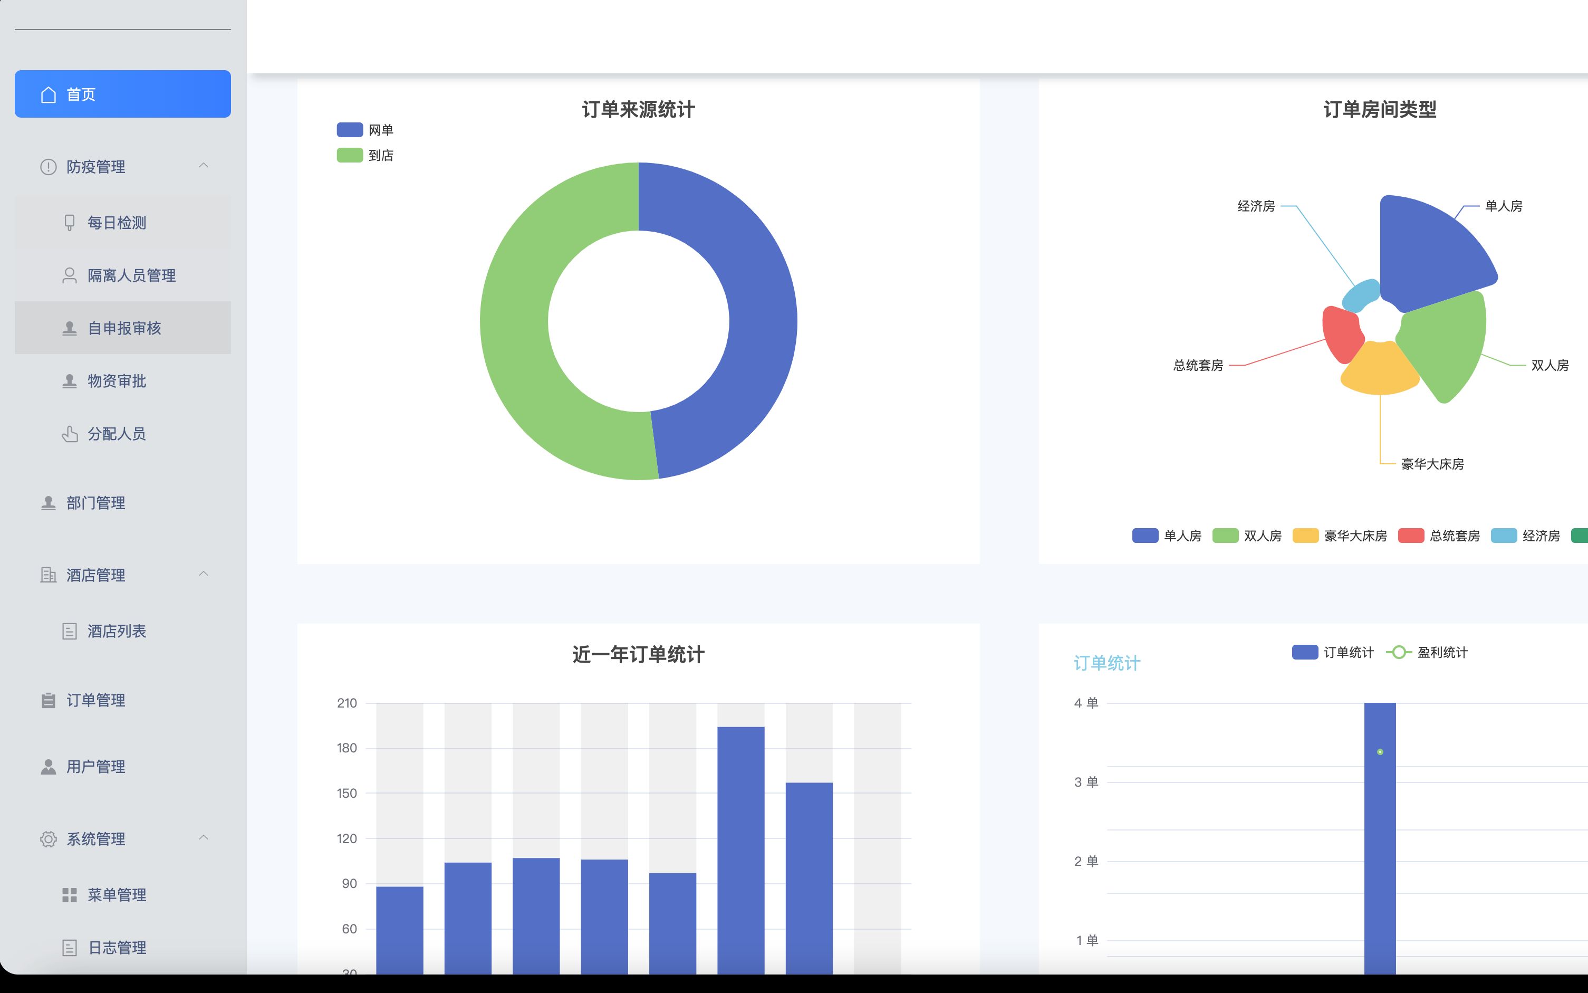Collapse the 酒店管理 submenu chevron
This screenshot has width=1588, height=993.
pyautogui.click(x=204, y=574)
